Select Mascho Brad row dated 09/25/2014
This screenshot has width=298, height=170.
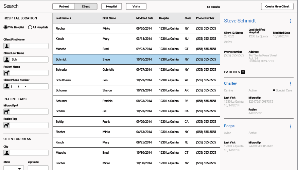pos(136,49)
